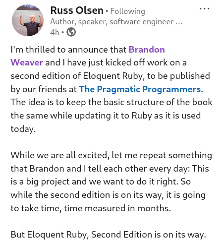
Task: Open Russ Olsen's profile photo
Action: tap(28, 20)
